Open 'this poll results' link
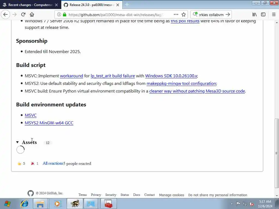 (185, 21)
